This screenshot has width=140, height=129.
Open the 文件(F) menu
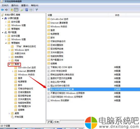(5, 6)
